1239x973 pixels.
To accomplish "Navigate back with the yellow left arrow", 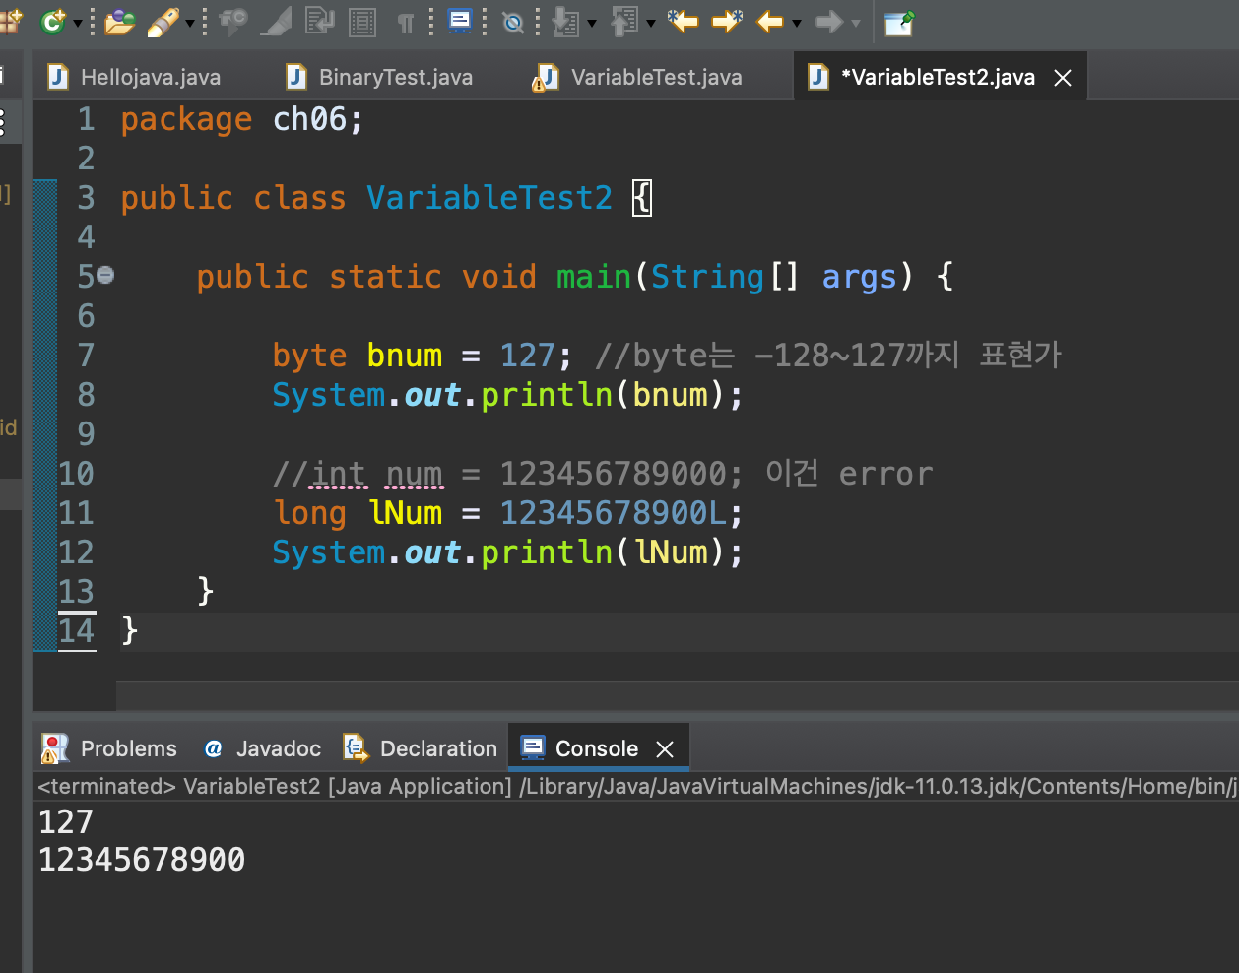I will 770,21.
